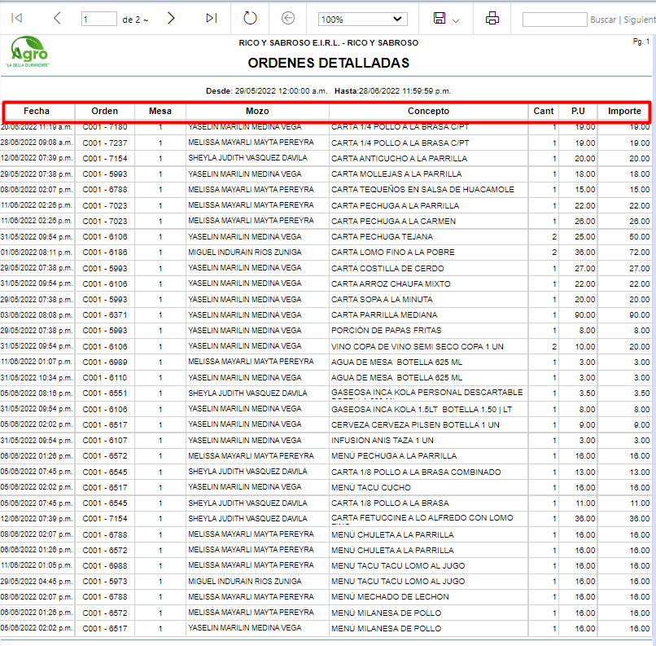Viewport: 656px width, 646px height.
Task: Select concept CARTA ANTICUCHO A LA PARRILLA
Action: pyautogui.click(x=399, y=158)
